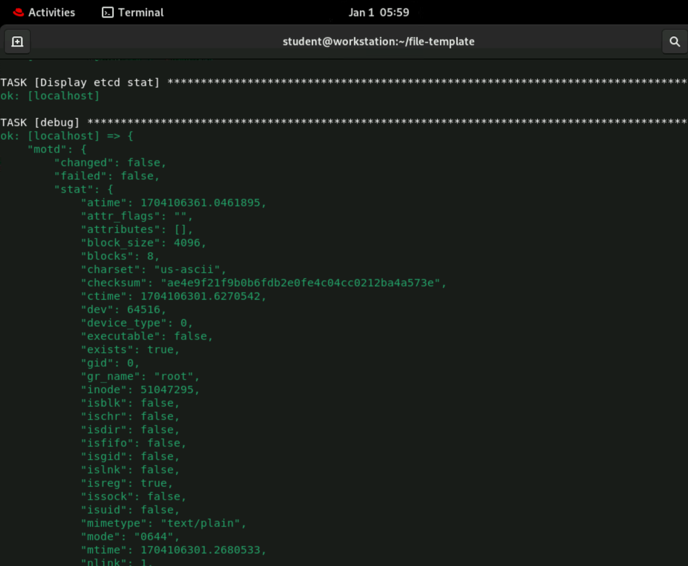This screenshot has height=566, width=688.
Task: Click the gr_name root value
Action: (x=176, y=376)
